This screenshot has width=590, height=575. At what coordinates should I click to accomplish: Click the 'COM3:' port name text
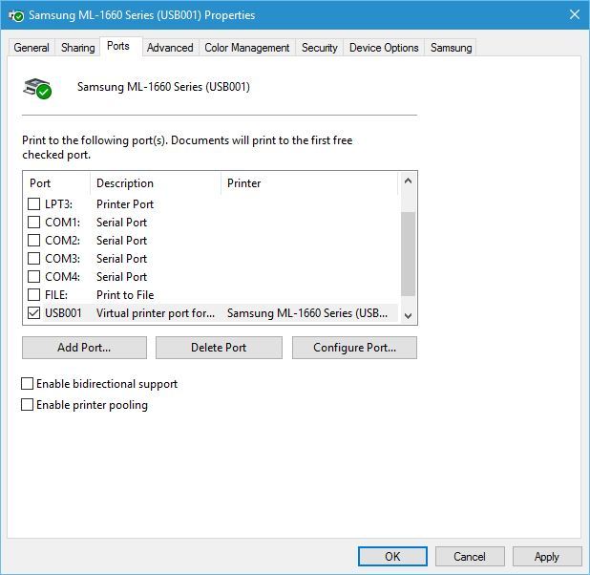point(62,258)
